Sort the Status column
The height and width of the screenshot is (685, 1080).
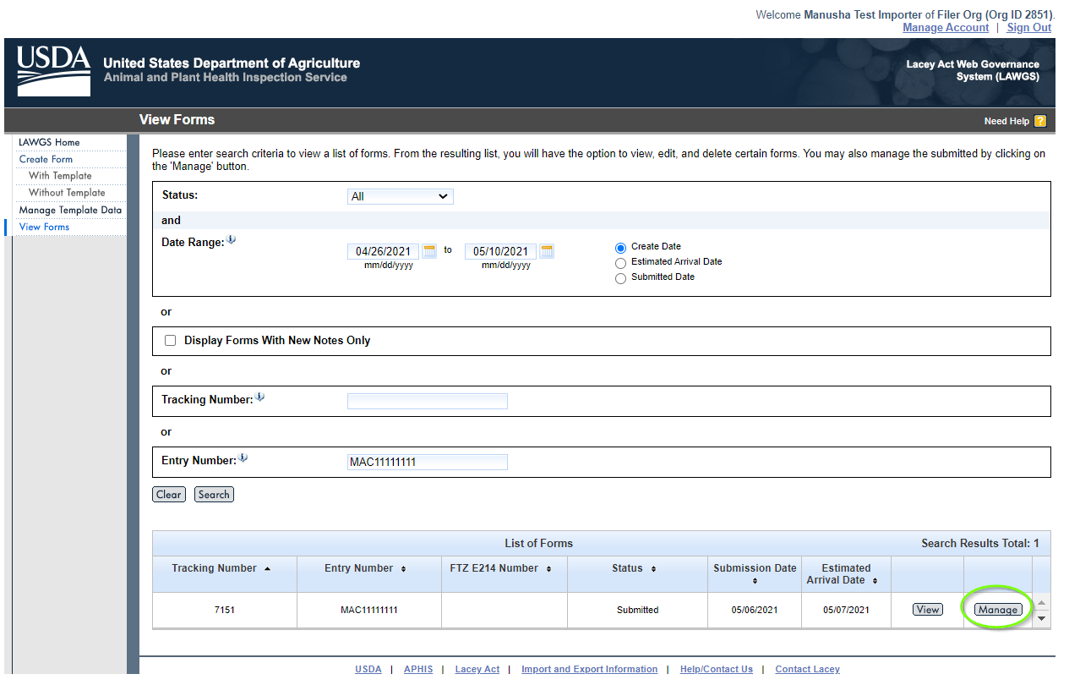tap(653, 568)
